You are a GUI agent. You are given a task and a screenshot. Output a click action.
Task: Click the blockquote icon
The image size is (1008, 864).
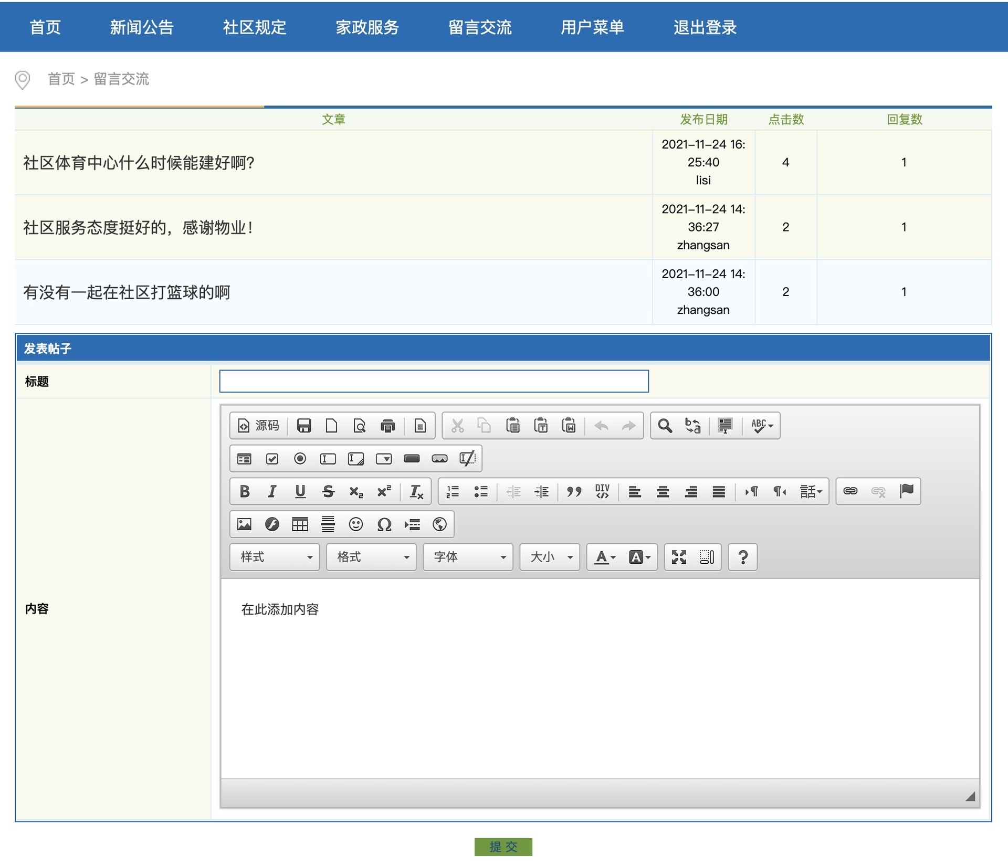574,491
